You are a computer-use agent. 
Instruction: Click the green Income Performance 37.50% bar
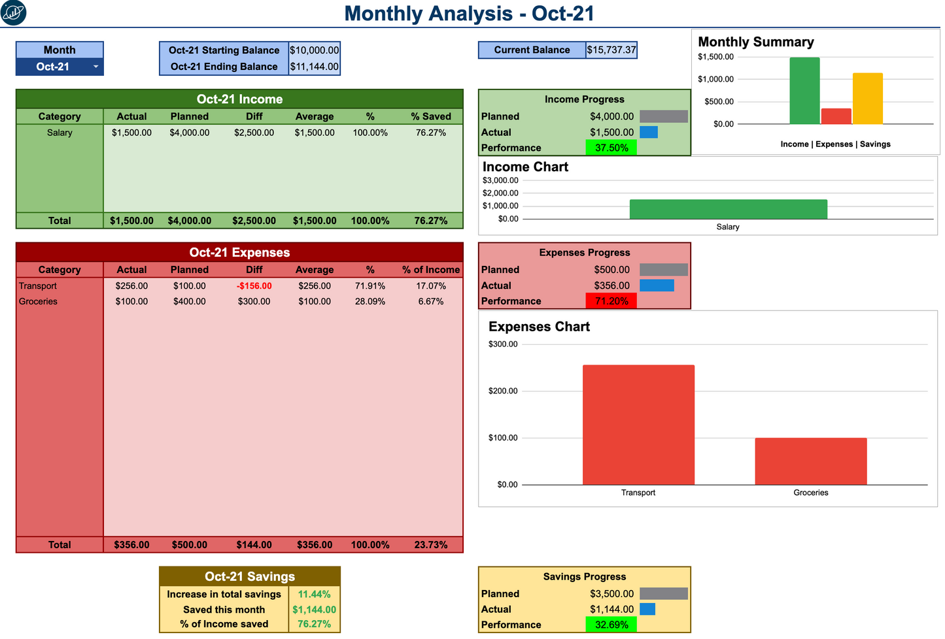tap(611, 148)
